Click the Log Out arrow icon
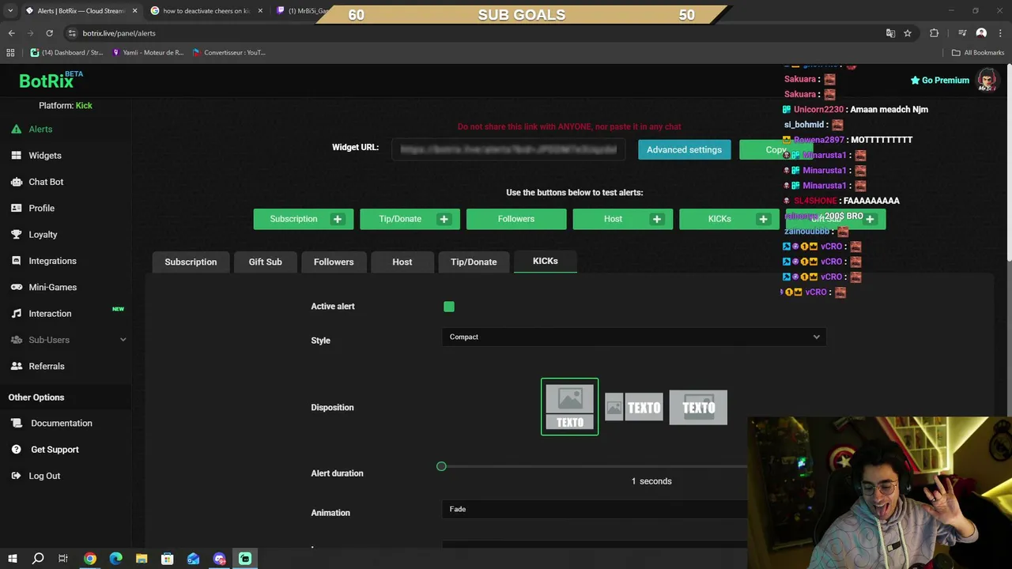Screen dimensions: 1012x569 coord(16,476)
